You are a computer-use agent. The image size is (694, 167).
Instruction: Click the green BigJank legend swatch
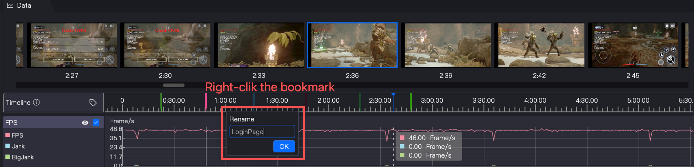pyautogui.click(x=8, y=157)
